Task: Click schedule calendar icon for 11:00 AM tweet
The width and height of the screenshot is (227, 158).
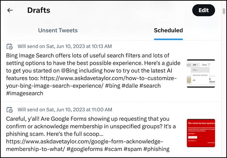Action: (10, 109)
